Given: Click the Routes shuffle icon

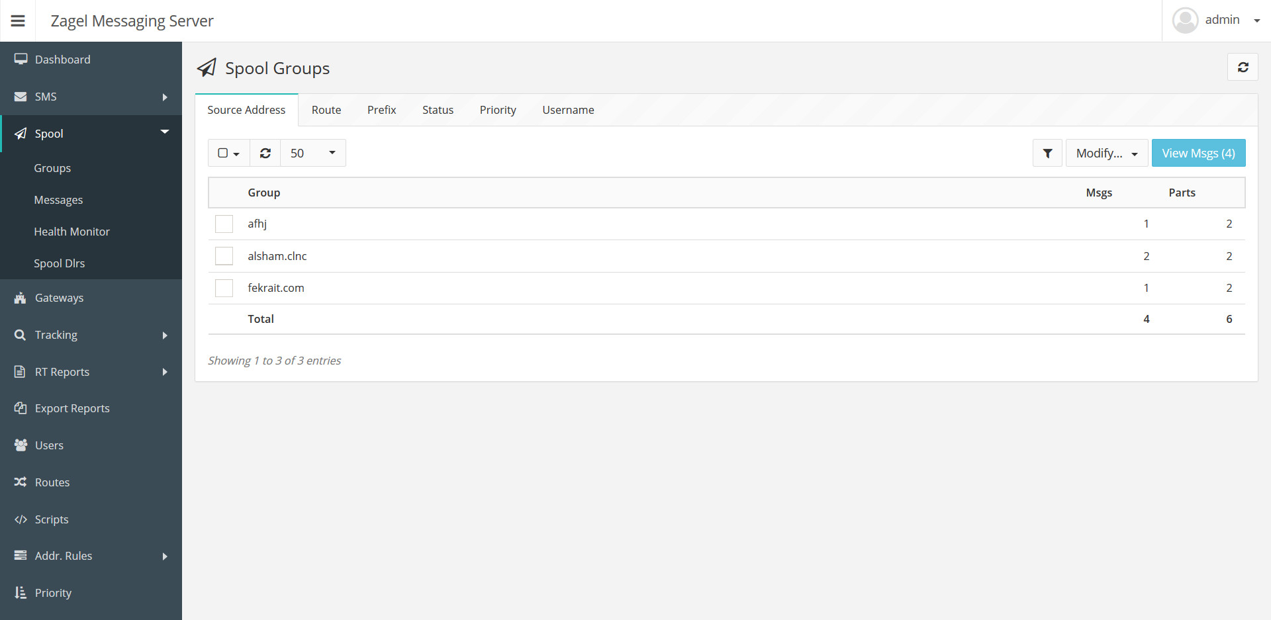Looking at the screenshot, I should [21, 482].
